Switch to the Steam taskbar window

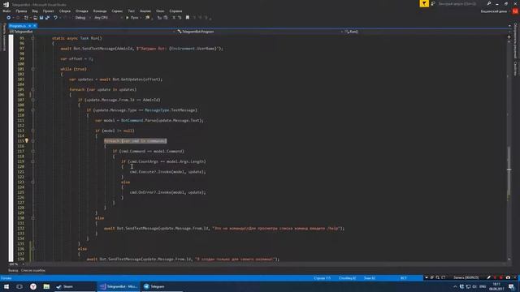pos(75,286)
